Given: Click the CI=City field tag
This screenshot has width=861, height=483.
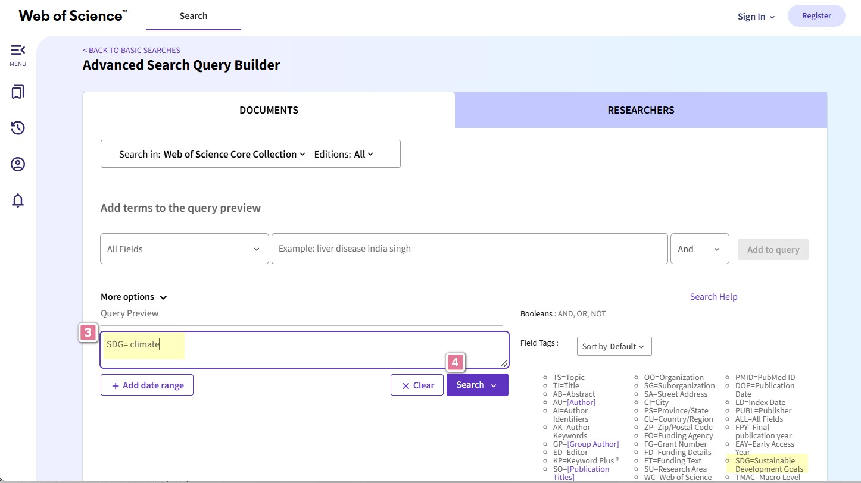Looking at the screenshot, I should (x=656, y=402).
